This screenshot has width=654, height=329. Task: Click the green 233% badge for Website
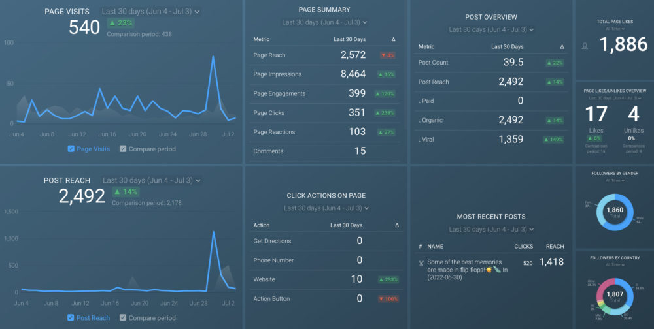pyautogui.click(x=388, y=279)
